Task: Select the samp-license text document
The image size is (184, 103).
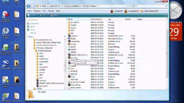Action: click(76, 88)
